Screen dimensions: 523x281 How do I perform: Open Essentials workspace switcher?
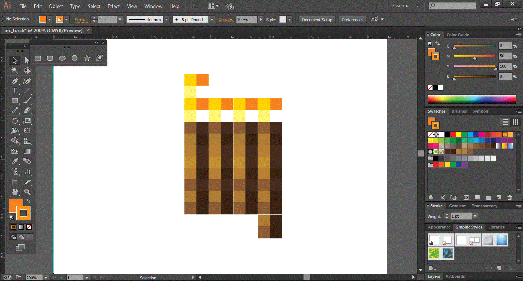click(x=405, y=6)
